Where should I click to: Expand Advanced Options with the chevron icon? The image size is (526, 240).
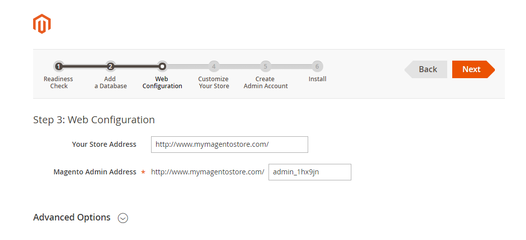point(123,218)
